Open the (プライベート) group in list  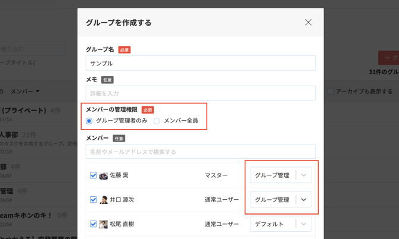24,111
